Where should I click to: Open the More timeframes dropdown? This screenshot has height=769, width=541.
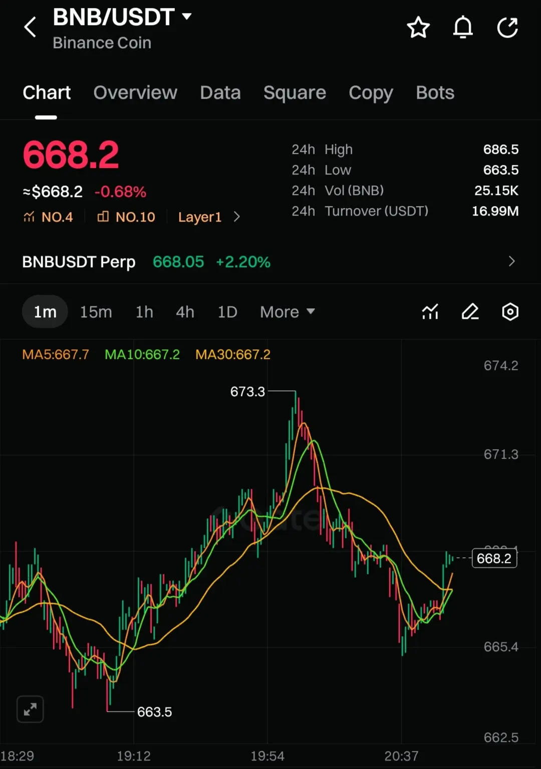click(x=288, y=312)
